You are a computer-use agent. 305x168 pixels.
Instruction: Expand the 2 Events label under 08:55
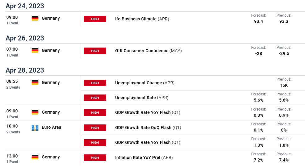tap(13, 87)
